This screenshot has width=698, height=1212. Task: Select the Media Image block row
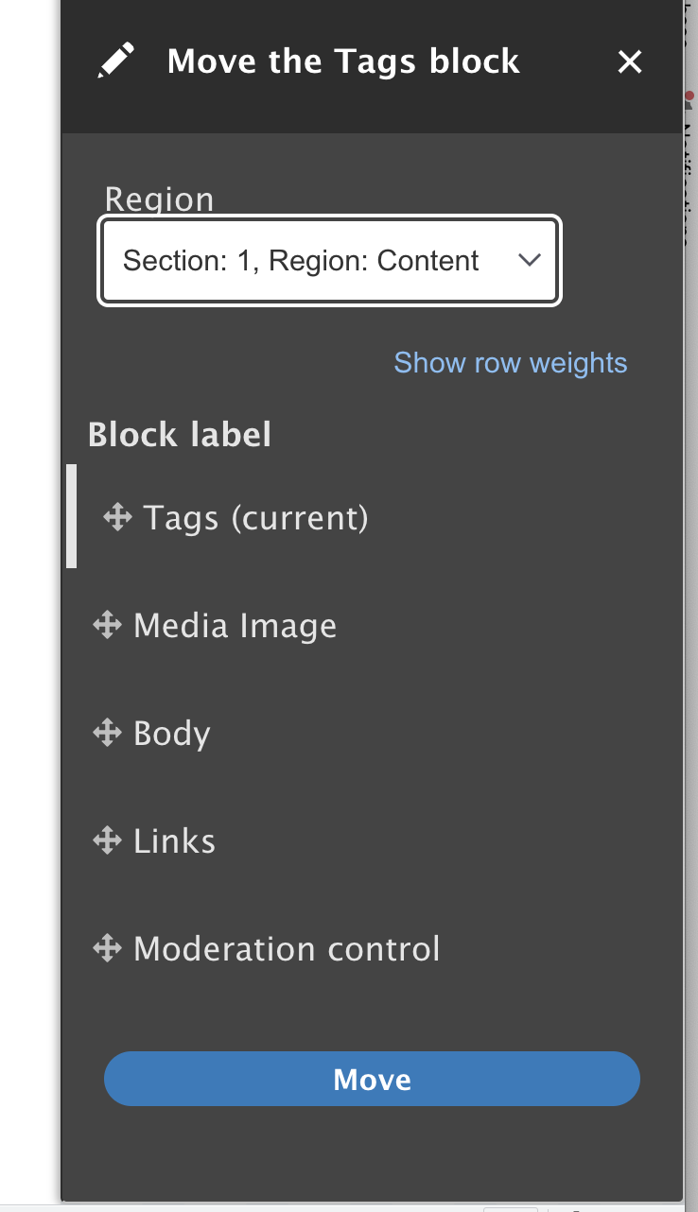[235, 625]
